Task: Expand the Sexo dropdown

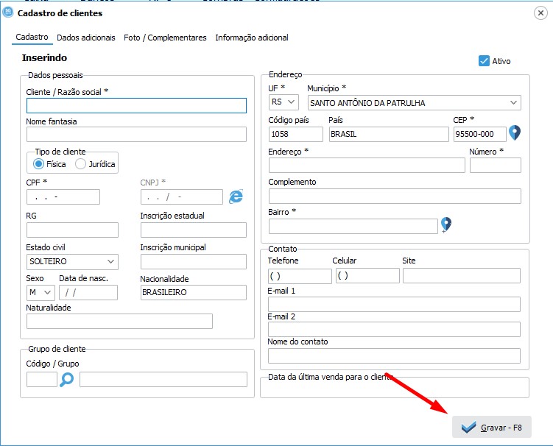Action: pyautogui.click(x=48, y=292)
